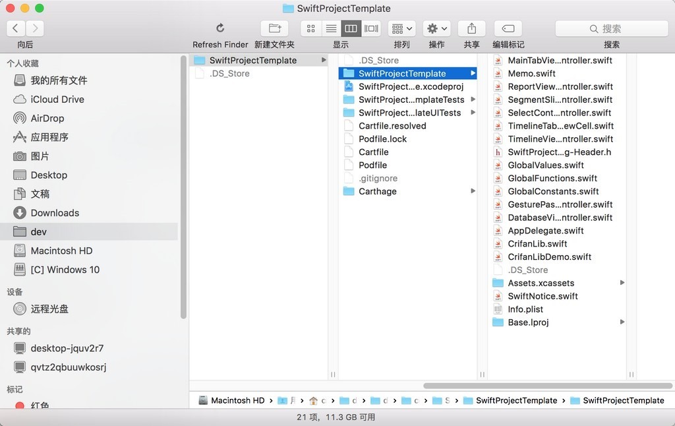Create a new folder from the toolbar

(275, 28)
